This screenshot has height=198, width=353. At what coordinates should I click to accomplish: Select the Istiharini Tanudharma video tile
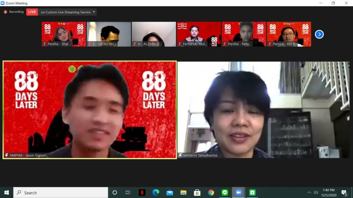tap(263, 110)
